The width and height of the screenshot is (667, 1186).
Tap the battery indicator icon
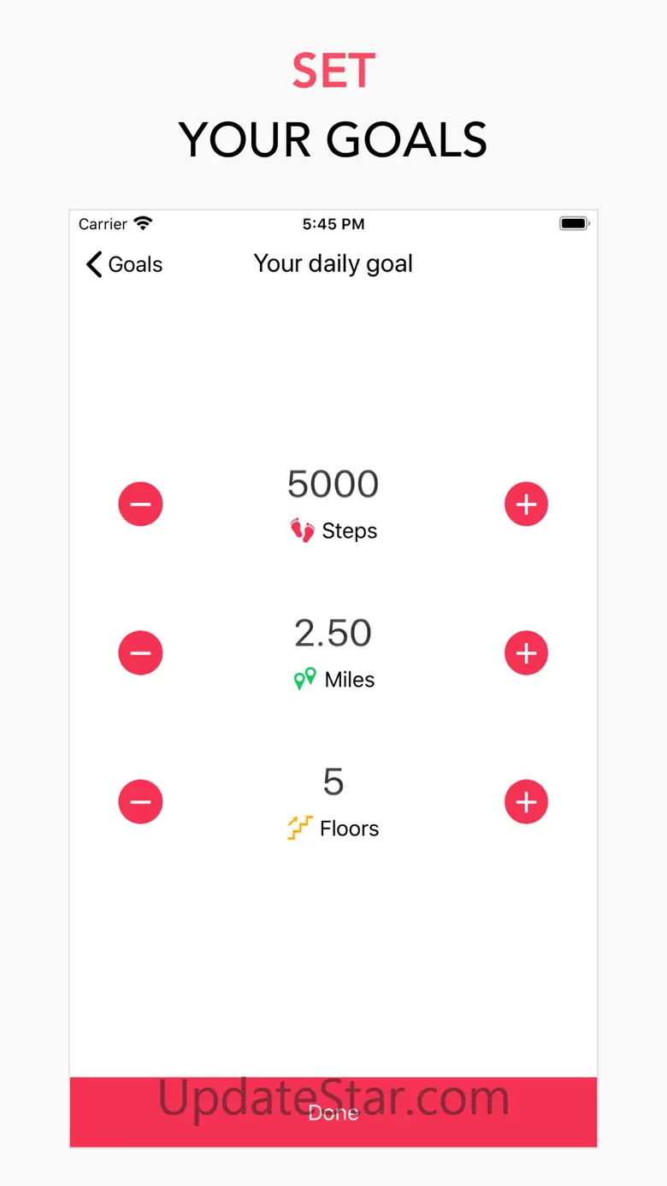tap(574, 224)
